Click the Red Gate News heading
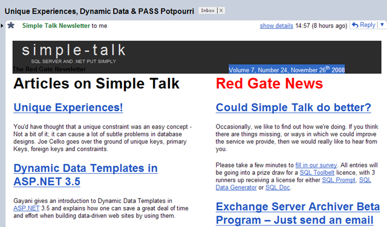387x227 pixels. pyautogui.click(x=269, y=83)
